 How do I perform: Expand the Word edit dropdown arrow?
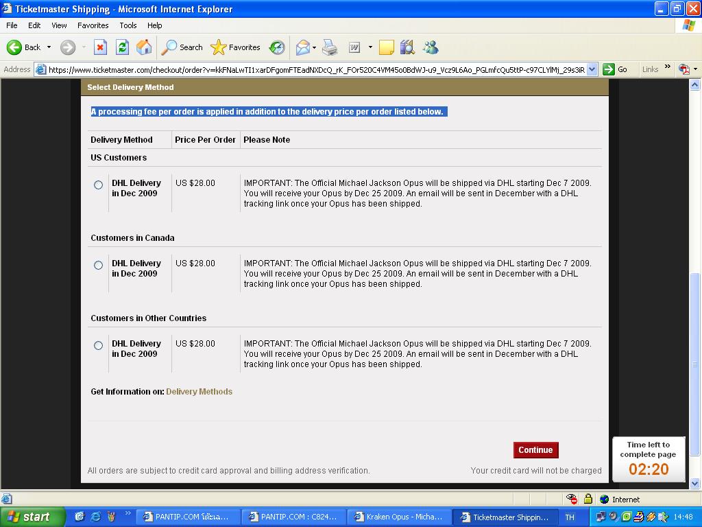pos(370,47)
